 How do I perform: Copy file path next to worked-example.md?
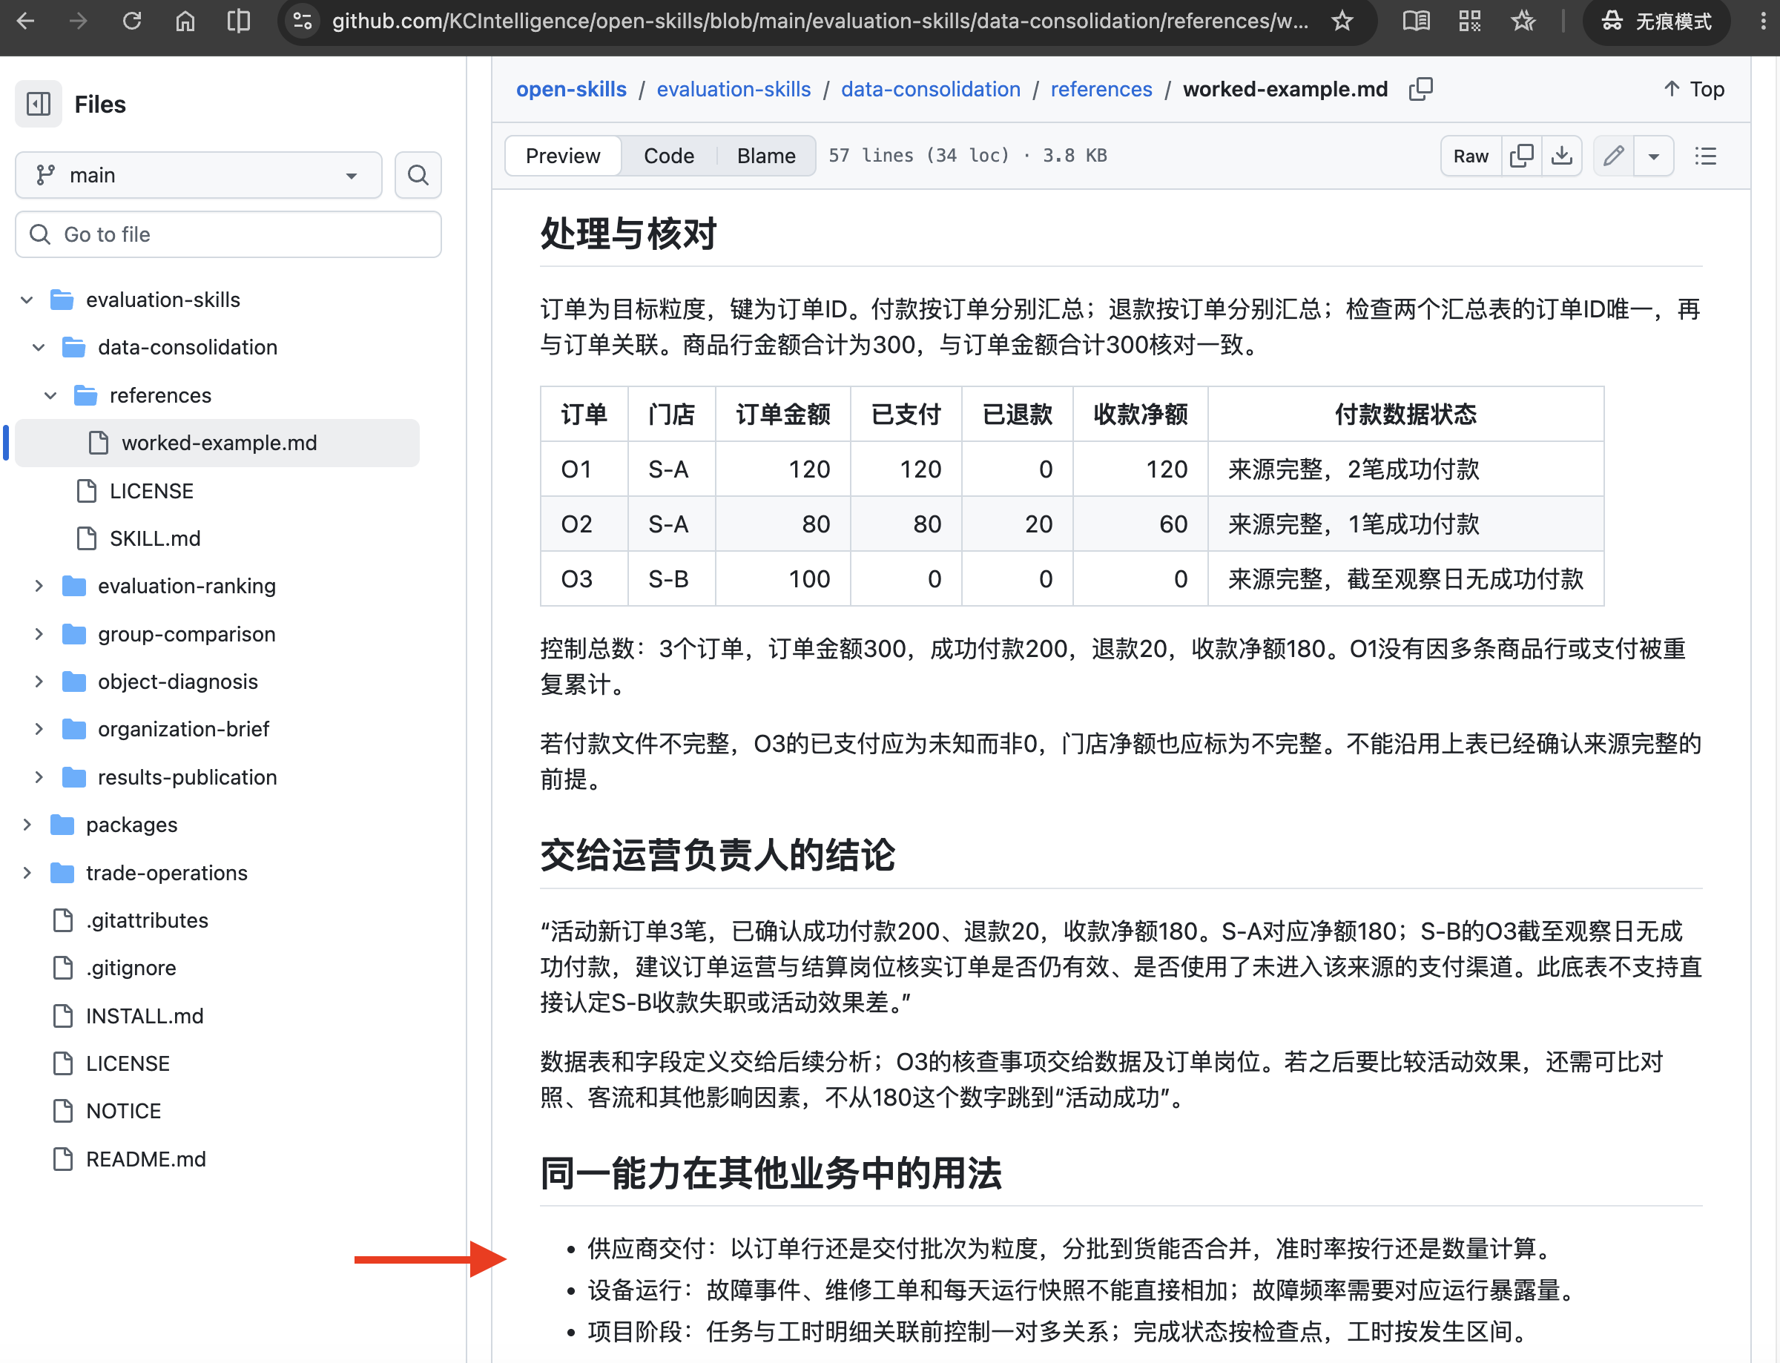[1420, 89]
